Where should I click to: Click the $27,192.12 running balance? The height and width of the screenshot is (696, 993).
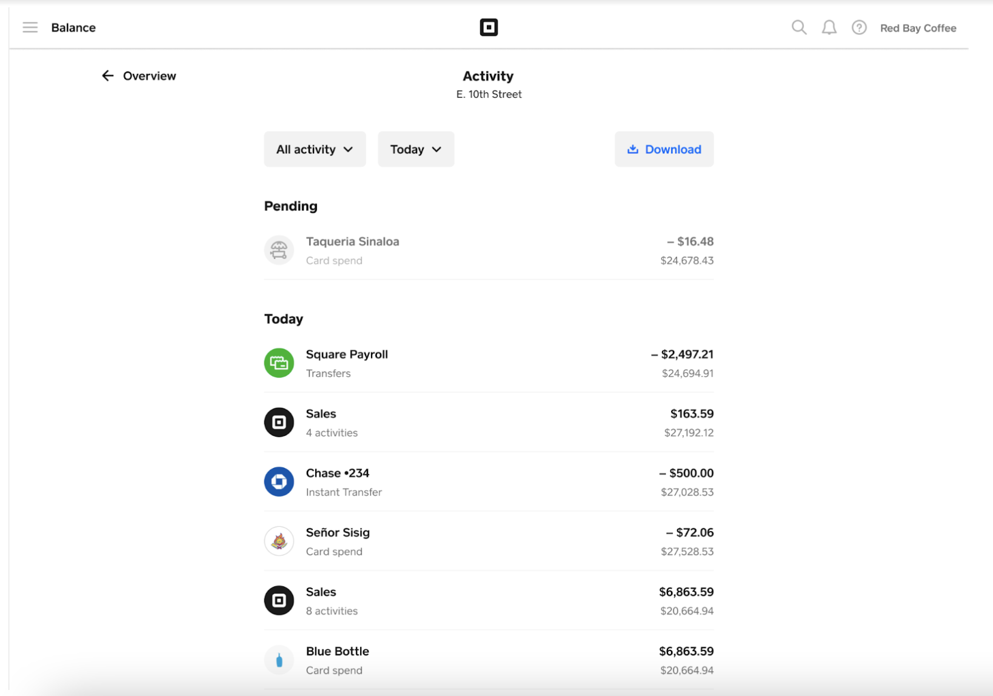coord(689,433)
